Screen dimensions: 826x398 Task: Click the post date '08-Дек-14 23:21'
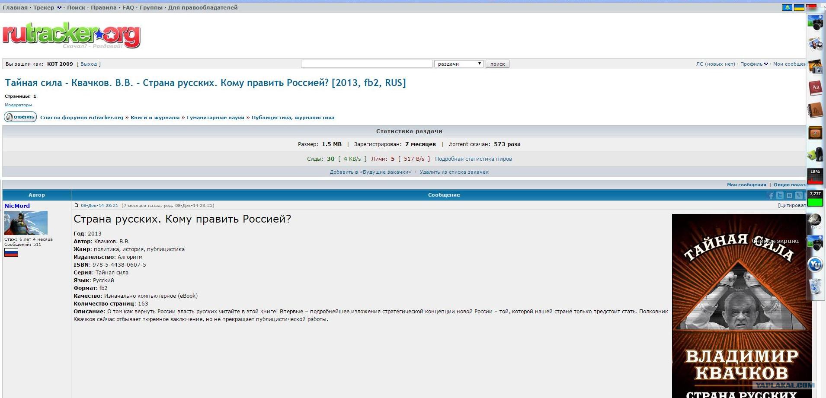click(99, 206)
